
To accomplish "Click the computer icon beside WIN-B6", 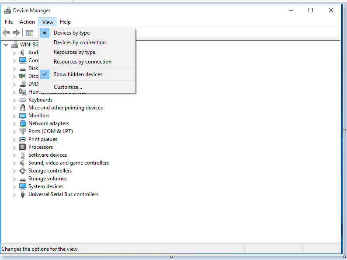I will tap(14, 45).
